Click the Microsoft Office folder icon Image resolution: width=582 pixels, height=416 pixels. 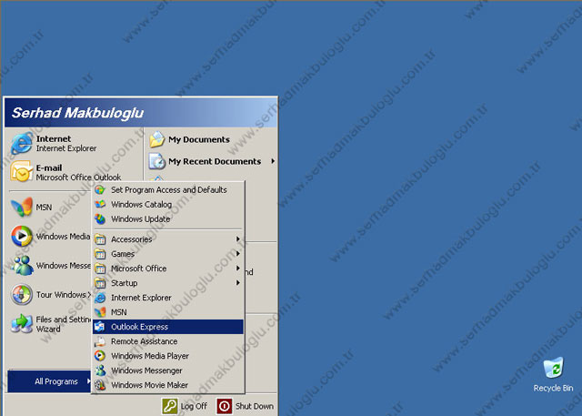click(100, 269)
